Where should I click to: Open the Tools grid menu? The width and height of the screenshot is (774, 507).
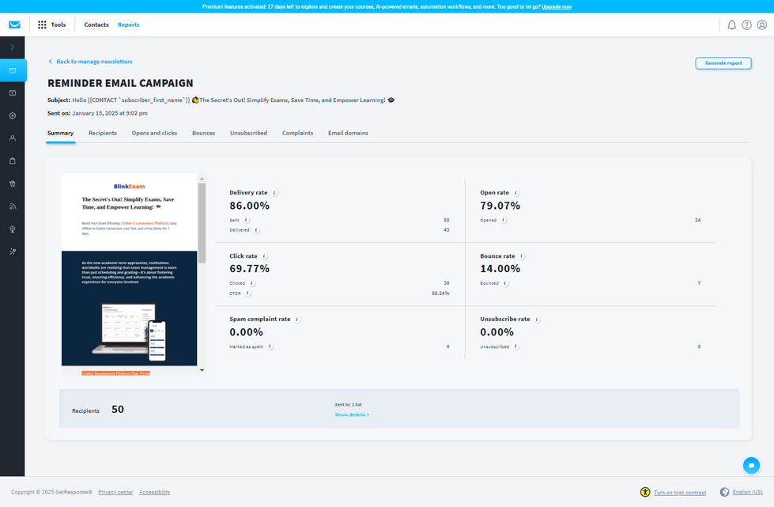pos(43,25)
